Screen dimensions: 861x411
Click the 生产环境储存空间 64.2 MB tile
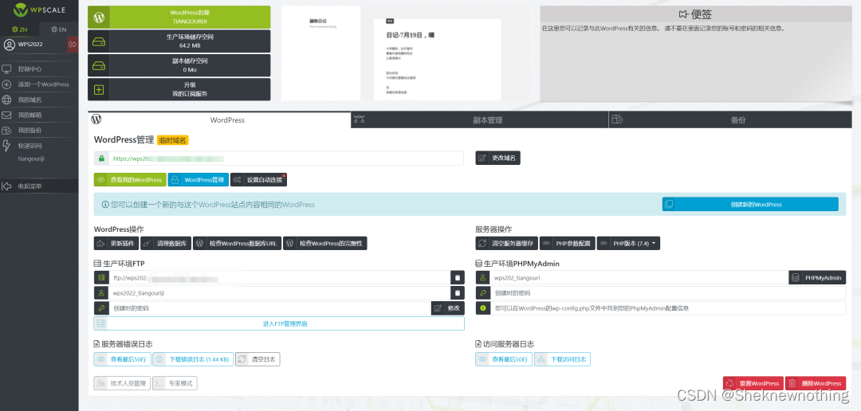[179, 41]
